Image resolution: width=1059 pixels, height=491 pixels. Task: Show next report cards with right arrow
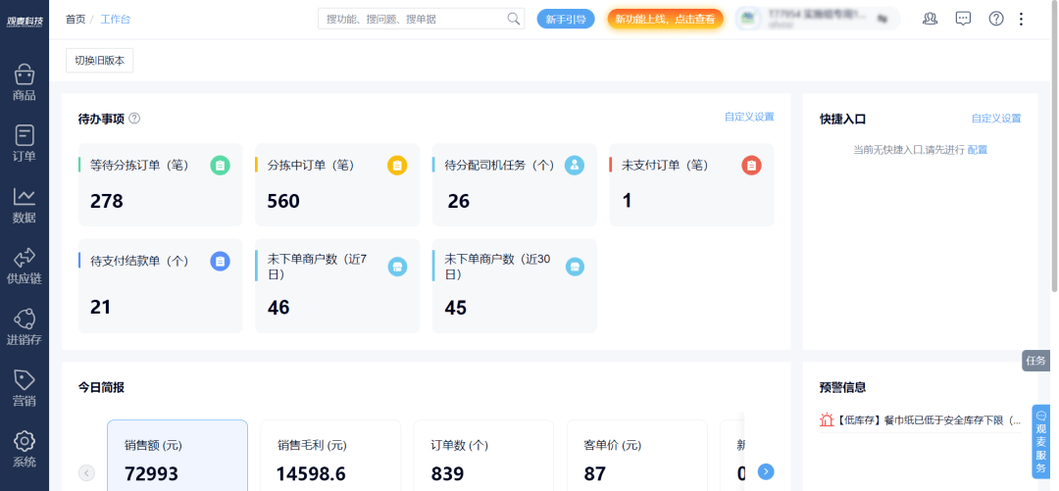766,471
